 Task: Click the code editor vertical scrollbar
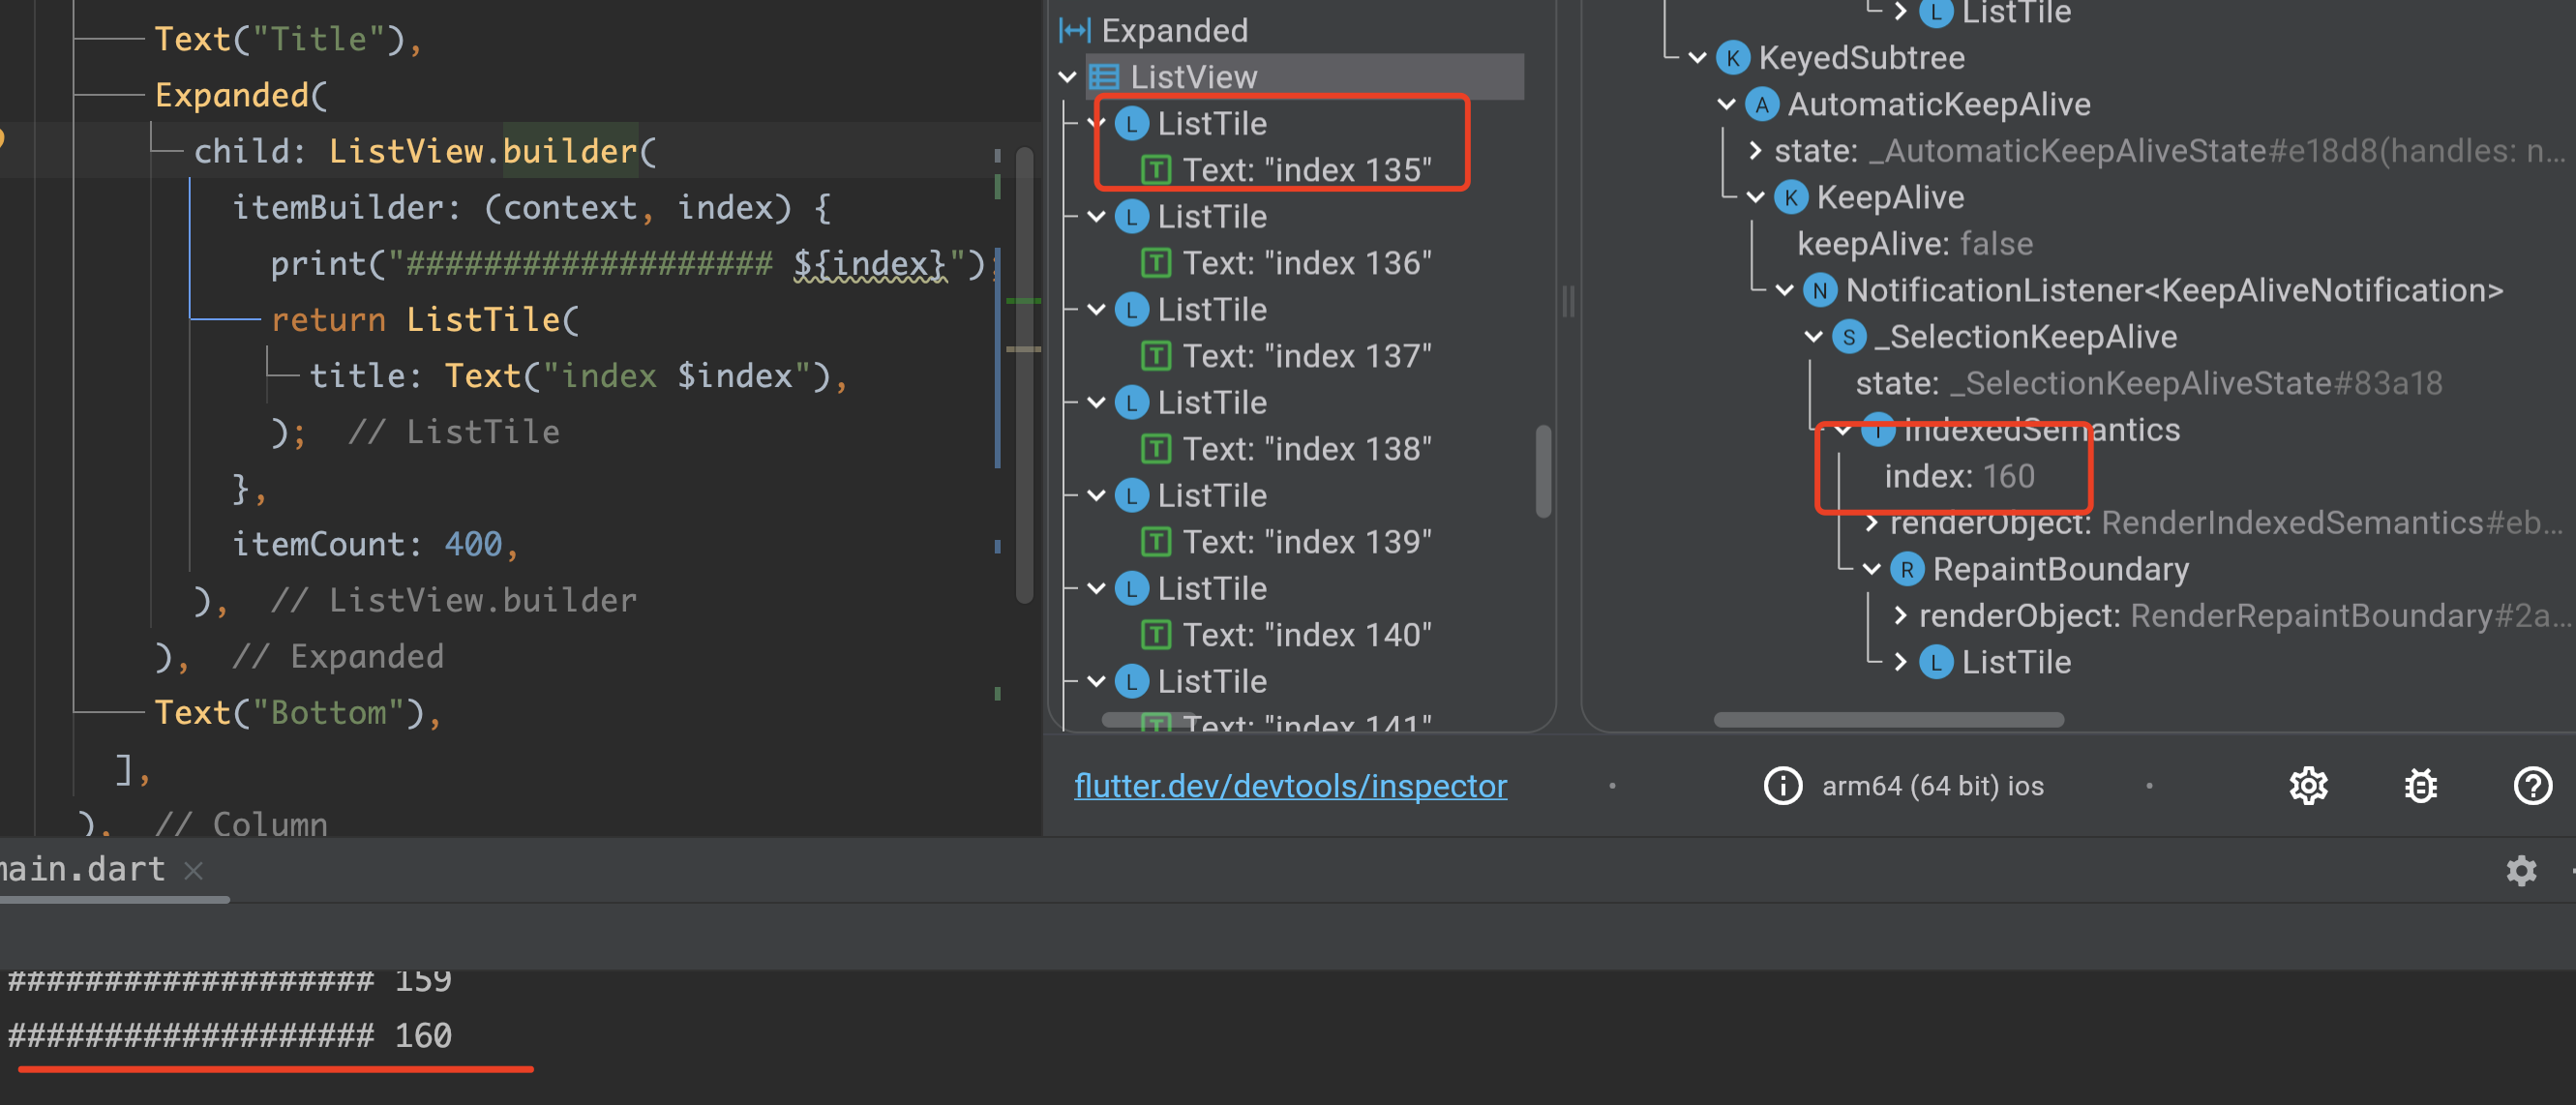coord(1023,375)
